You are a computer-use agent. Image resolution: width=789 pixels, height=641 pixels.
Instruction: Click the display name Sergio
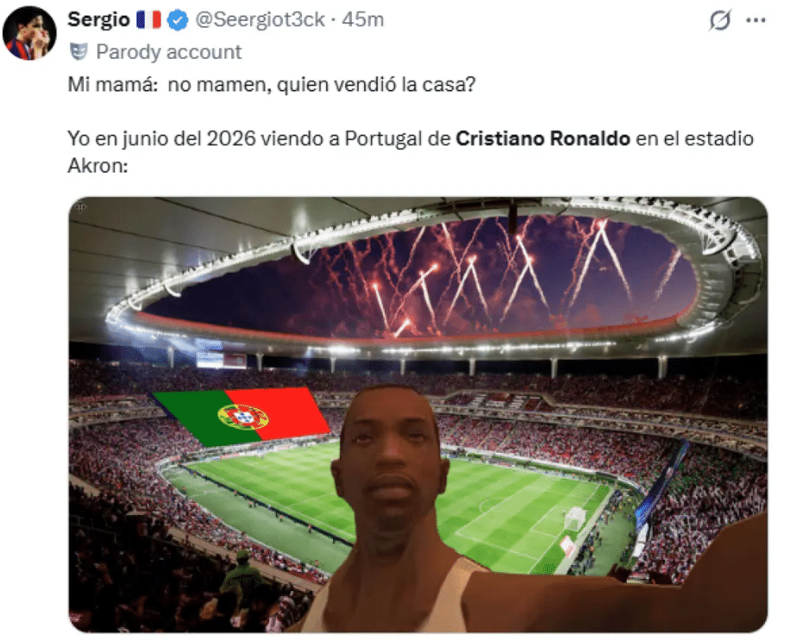[98, 20]
